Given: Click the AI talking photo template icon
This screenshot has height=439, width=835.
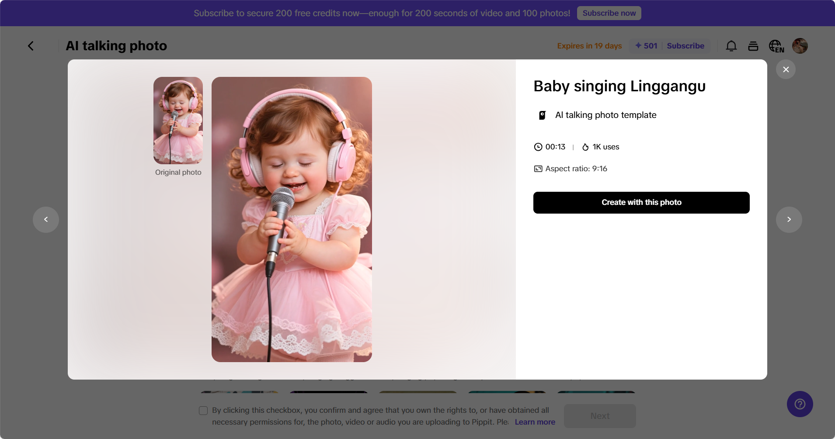Looking at the screenshot, I should pos(542,115).
